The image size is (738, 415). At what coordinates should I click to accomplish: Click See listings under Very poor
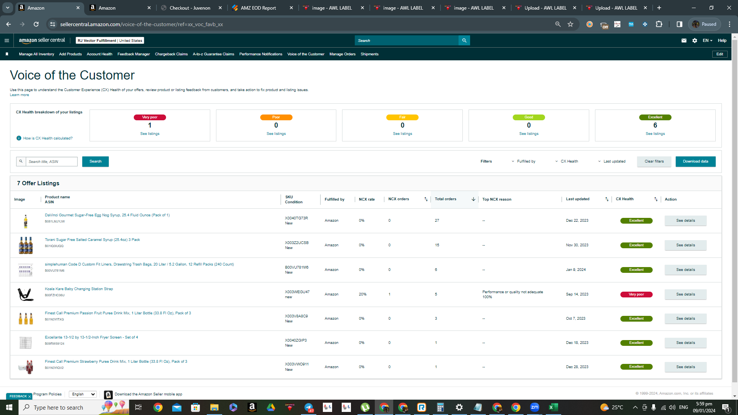(x=150, y=134)
